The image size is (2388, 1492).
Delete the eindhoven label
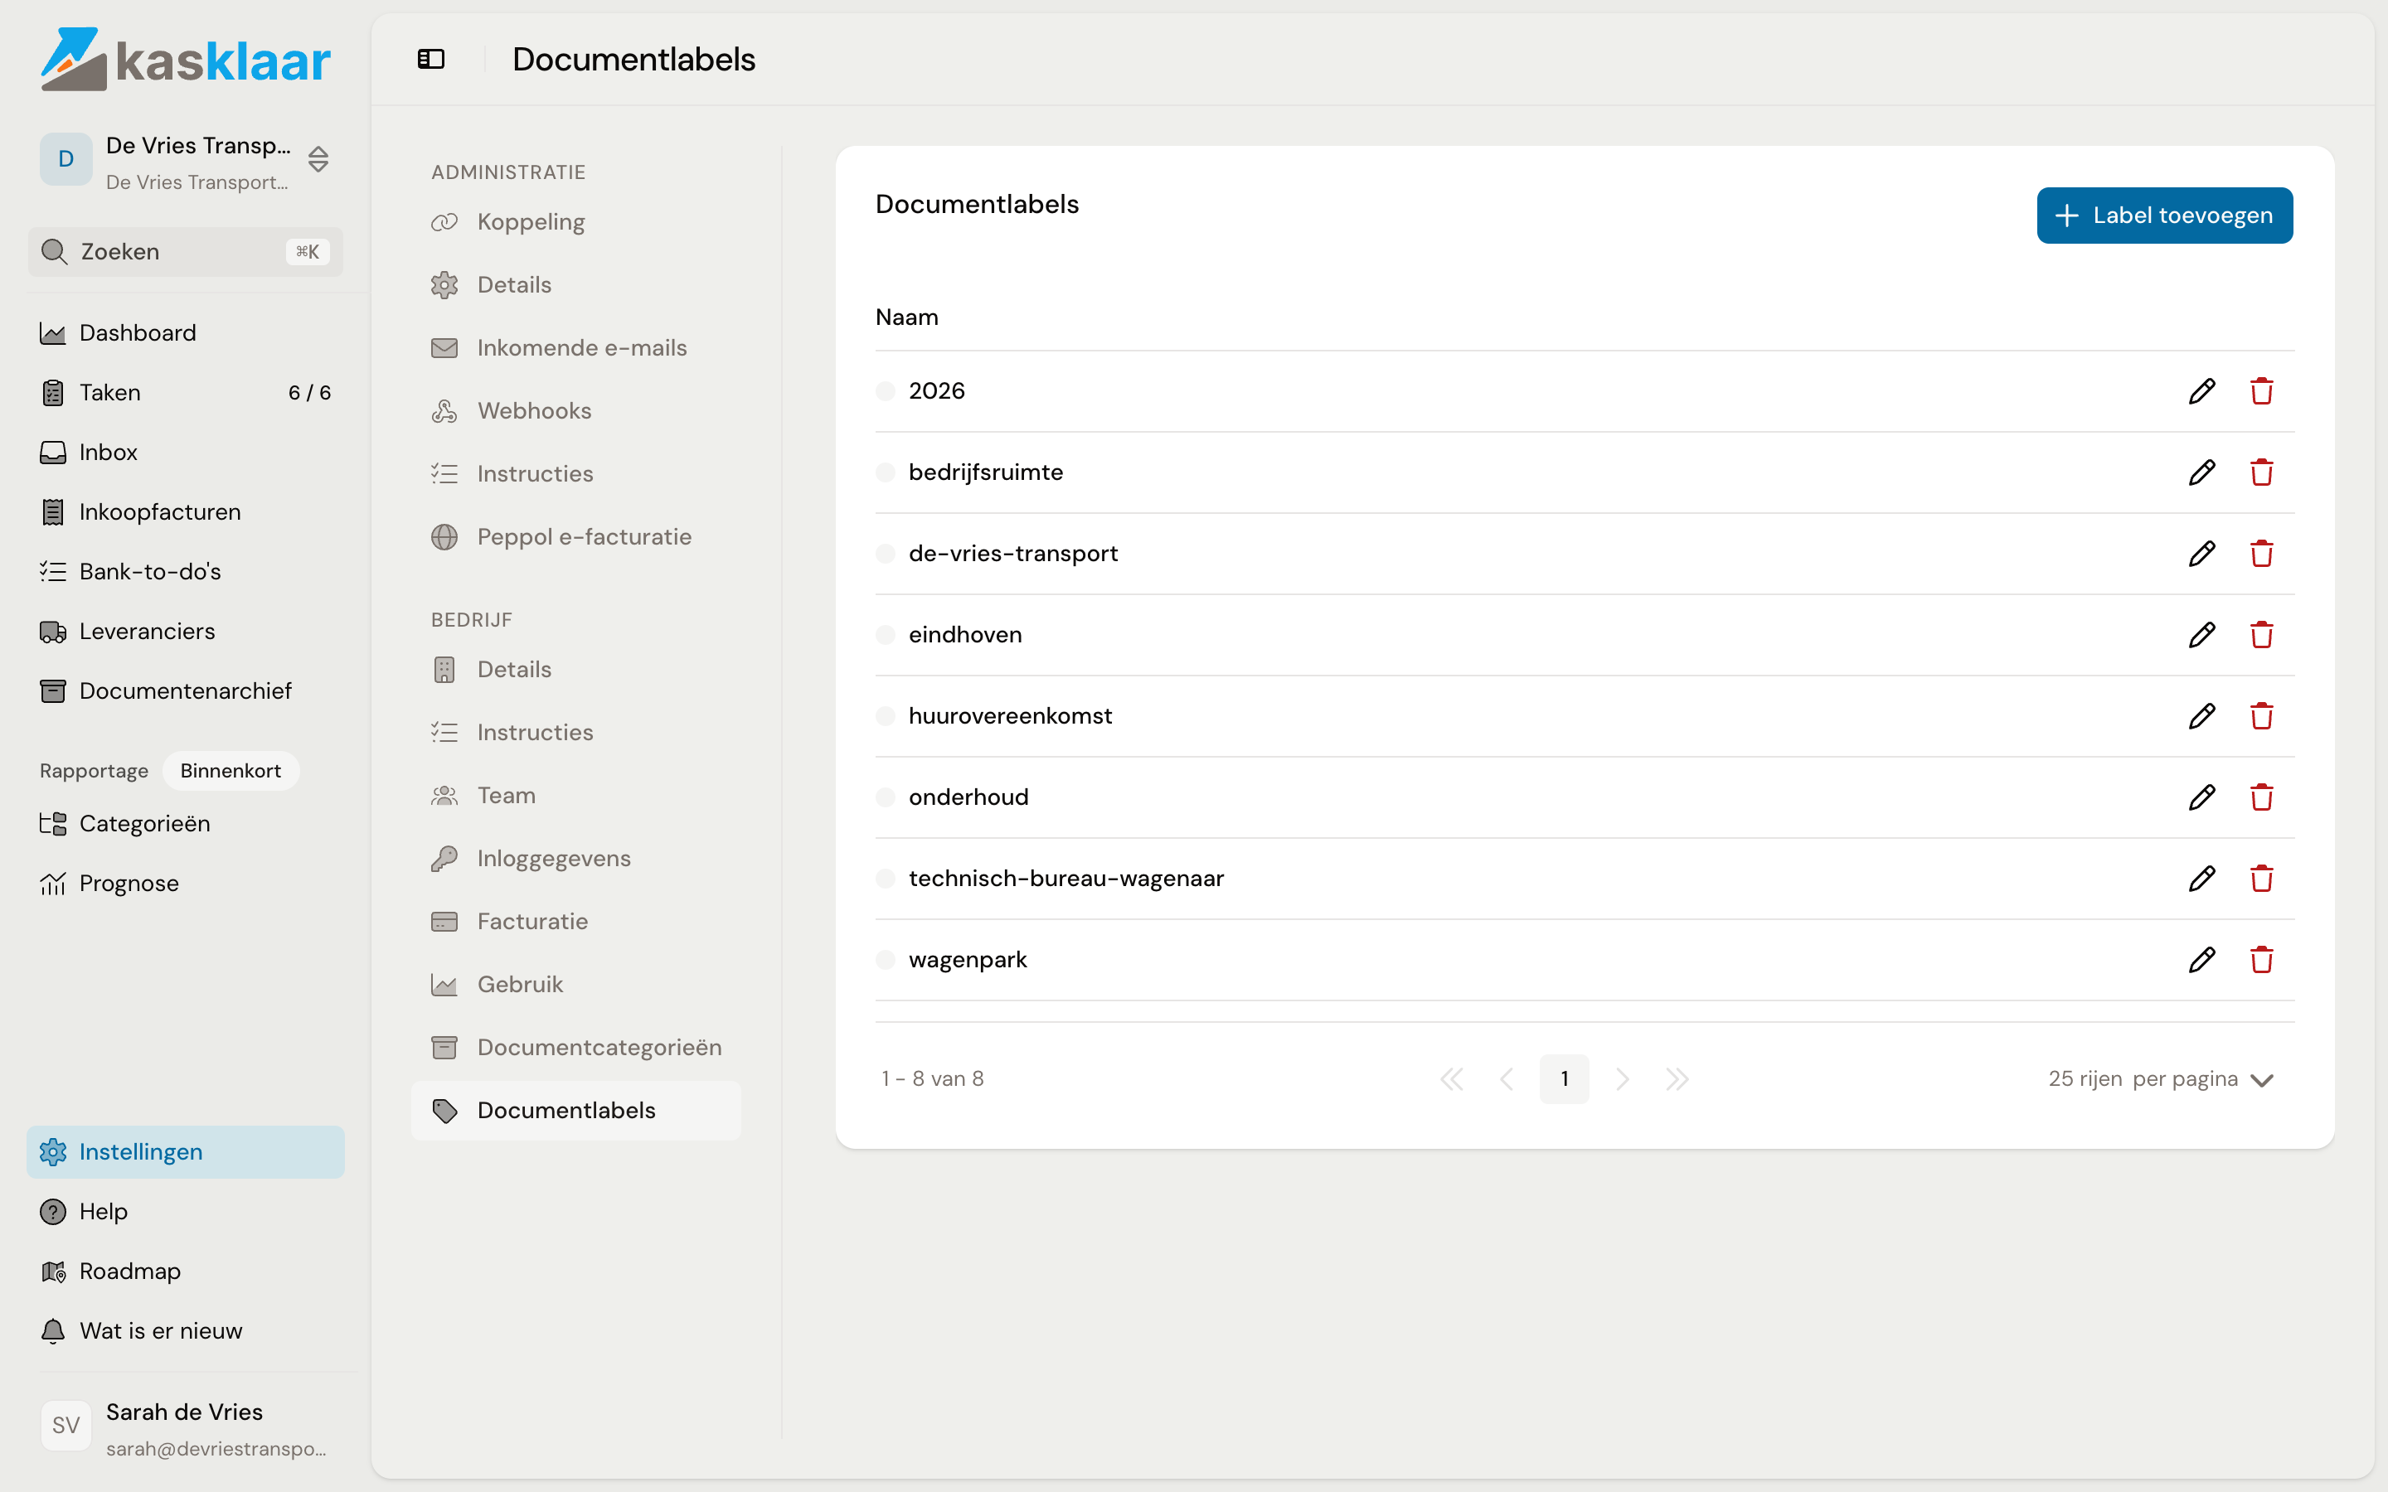(x=2262, y=634)
